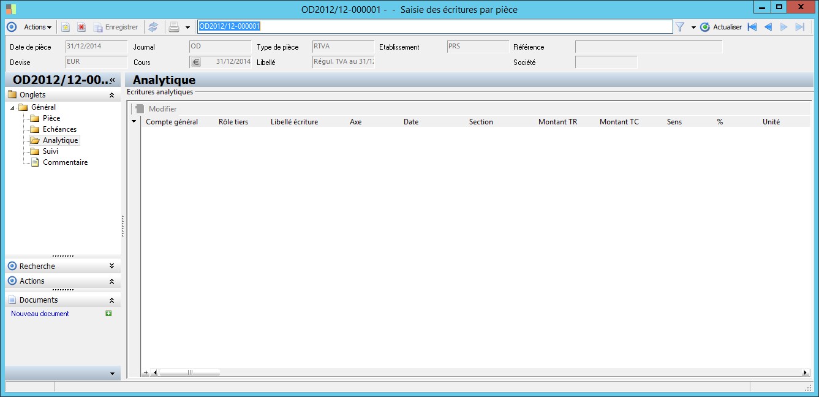This screenshot has width=819, height=397.
Task: Click the Nouveau document link
Action: (40, 314)
